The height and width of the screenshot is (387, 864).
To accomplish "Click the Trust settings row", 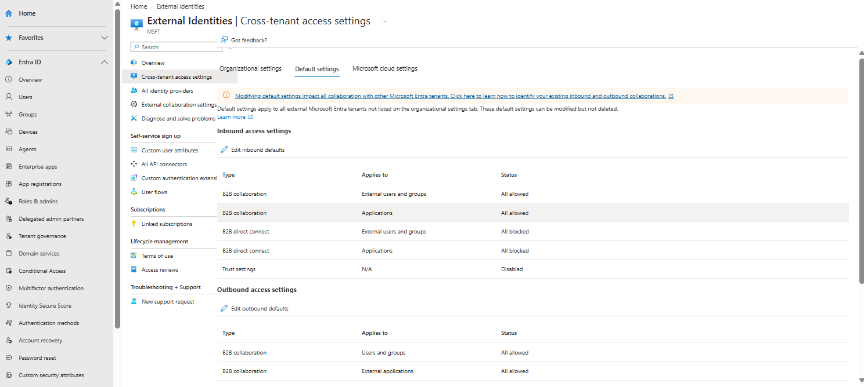I will [533, 269].
